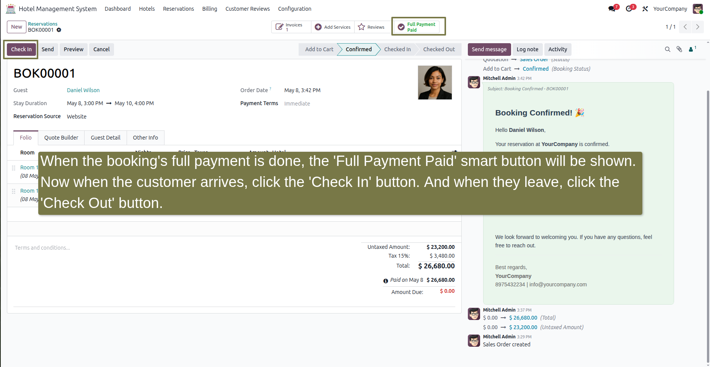This screenshot has width=710, height=367.
Task: Switch to the Quote Builder tab
Action: tap(61, 138)
